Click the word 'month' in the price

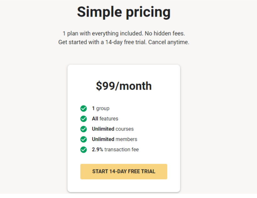click(135, 86)
